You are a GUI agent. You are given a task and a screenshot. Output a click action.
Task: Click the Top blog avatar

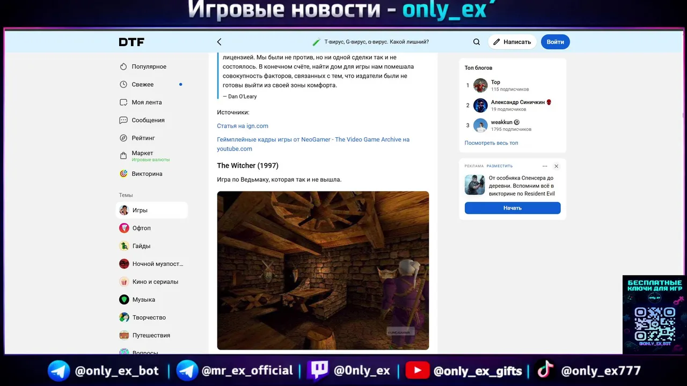click(x=480, y=85)
